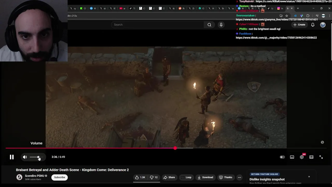This screenshot has width=332, height=187.
Task: Open the notifications bell
Action: click(313, 25)
